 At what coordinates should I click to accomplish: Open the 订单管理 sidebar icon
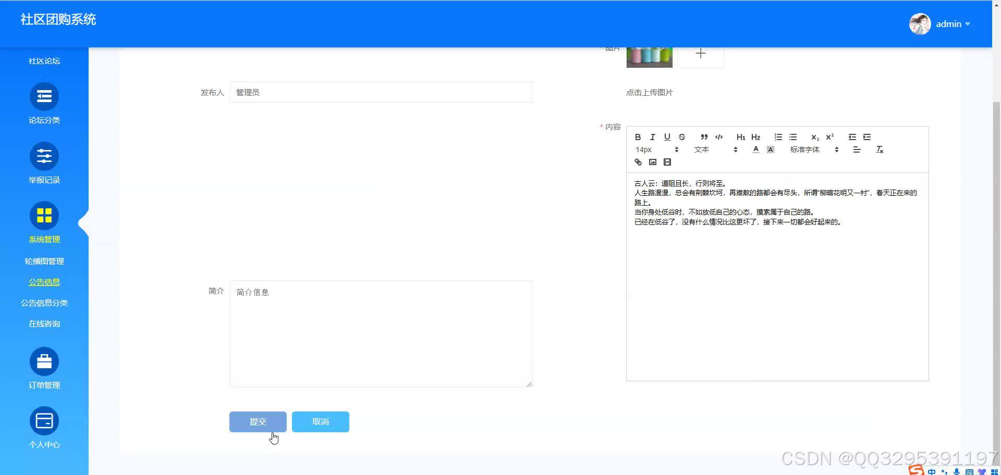44,361
